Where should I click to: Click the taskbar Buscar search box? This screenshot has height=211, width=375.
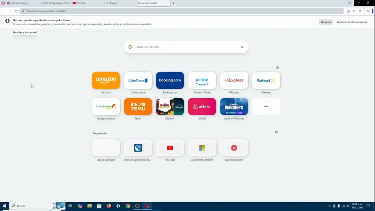(x=37, y=206)
